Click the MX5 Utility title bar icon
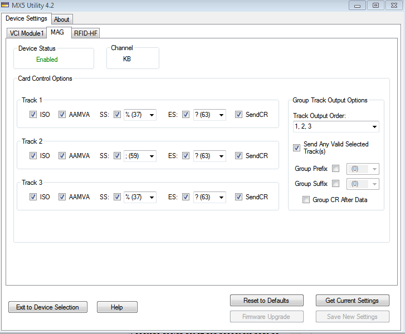This screenshot has width=405, height=334. click(x=5, y=4)
